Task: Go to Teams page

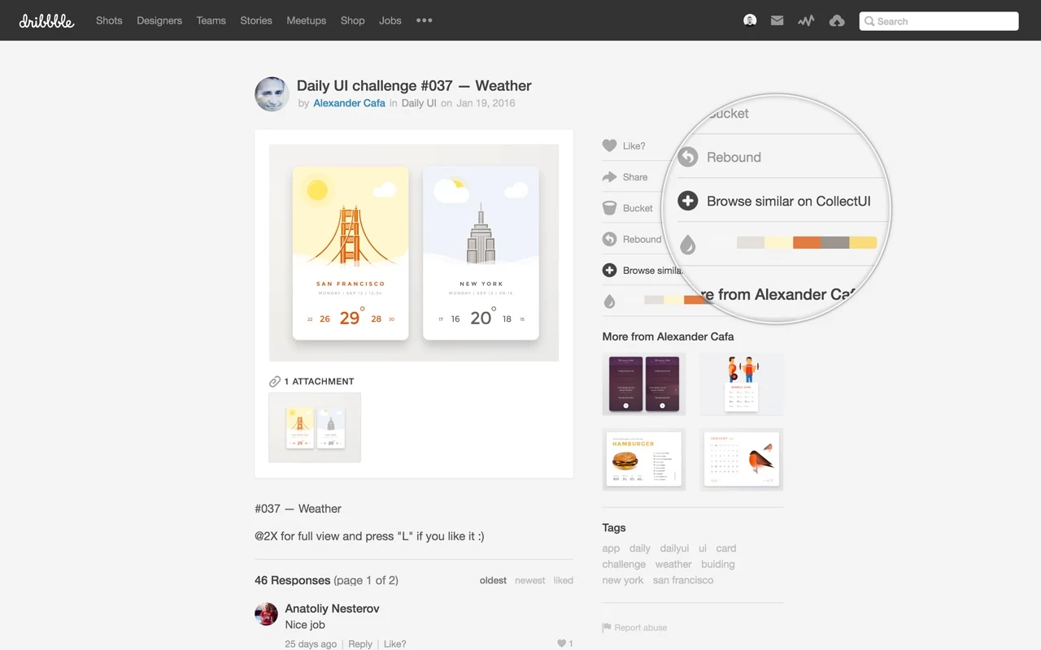Action: tap(211, 20)
